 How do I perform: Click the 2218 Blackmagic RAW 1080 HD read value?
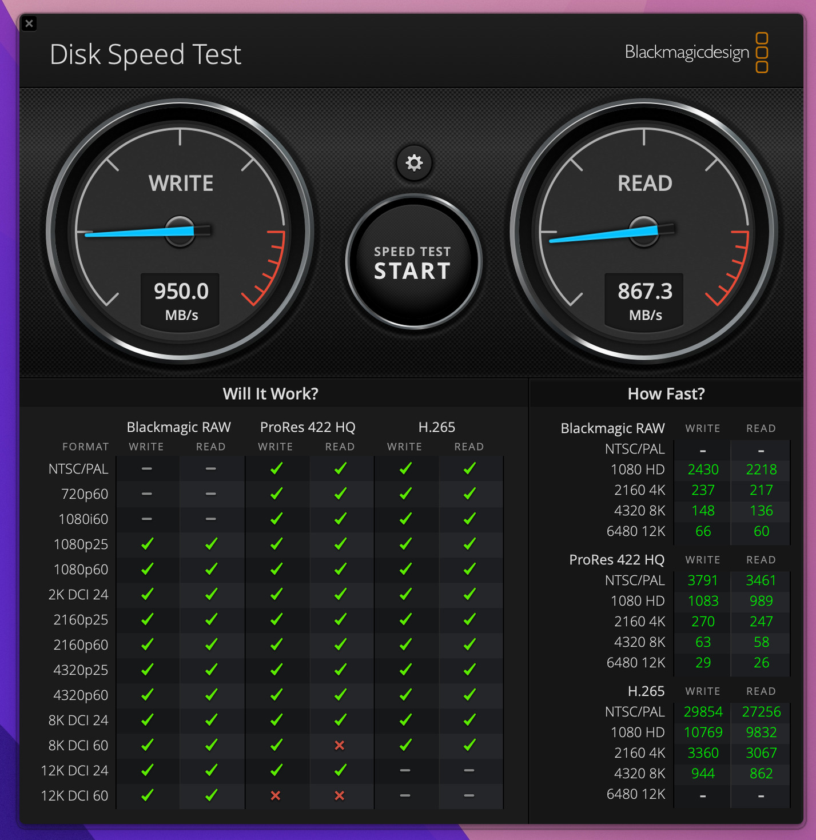point(761,469)
